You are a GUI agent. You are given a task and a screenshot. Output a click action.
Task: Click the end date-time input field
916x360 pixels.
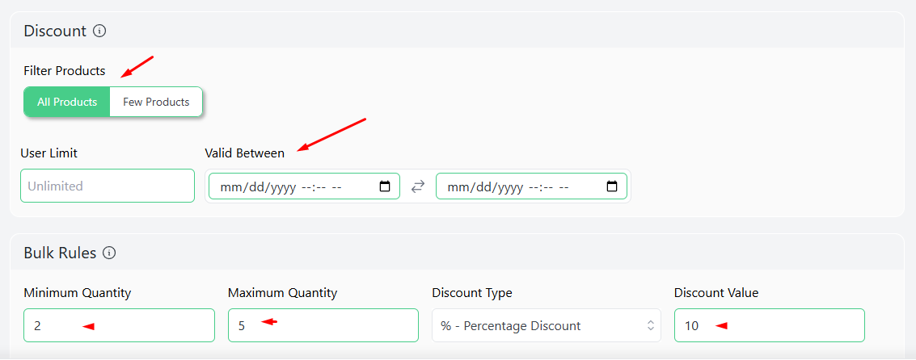pos(532,186)
